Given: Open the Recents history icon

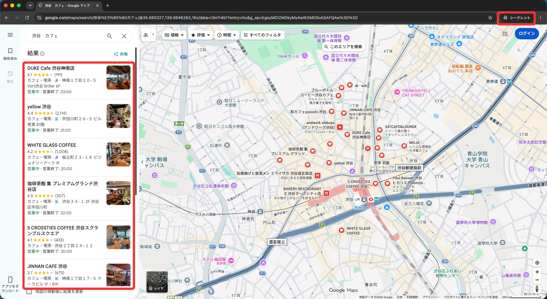Looking at the screenshot, I should click(x=10, y=74).
